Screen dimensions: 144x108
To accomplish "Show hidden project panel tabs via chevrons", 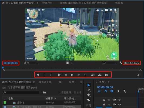I will [x=81, y=82].
